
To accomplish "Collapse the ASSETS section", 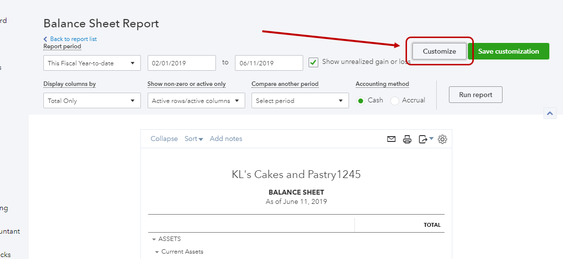I will [x=154, y=239].
